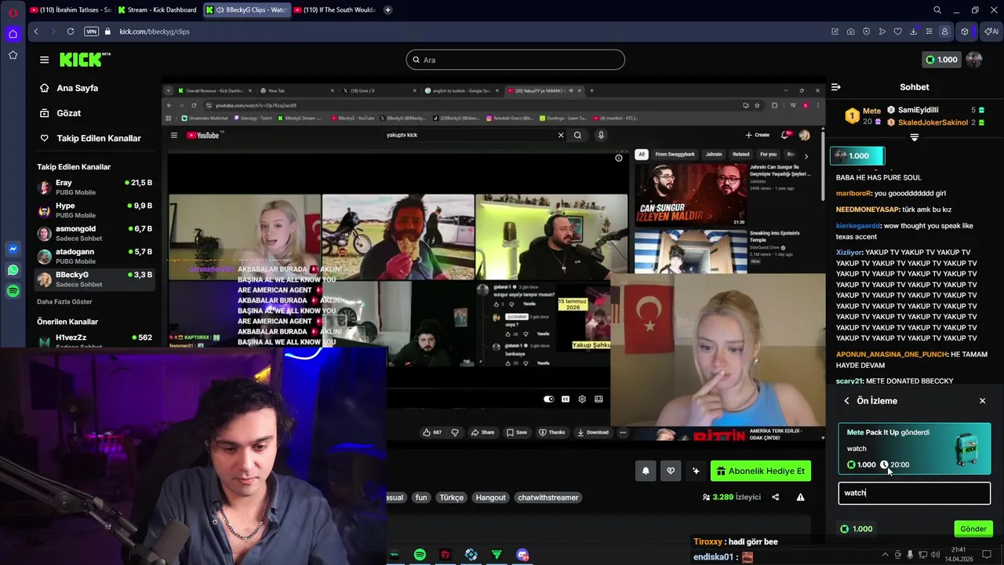The width and height of the screenshot is (1004, 565).
Task: Open Gözat browse page
Action: pyautogui.click(x=68, y=113)
